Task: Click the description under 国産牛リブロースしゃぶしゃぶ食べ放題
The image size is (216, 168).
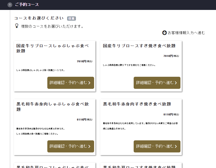Action: coord(40,70)
